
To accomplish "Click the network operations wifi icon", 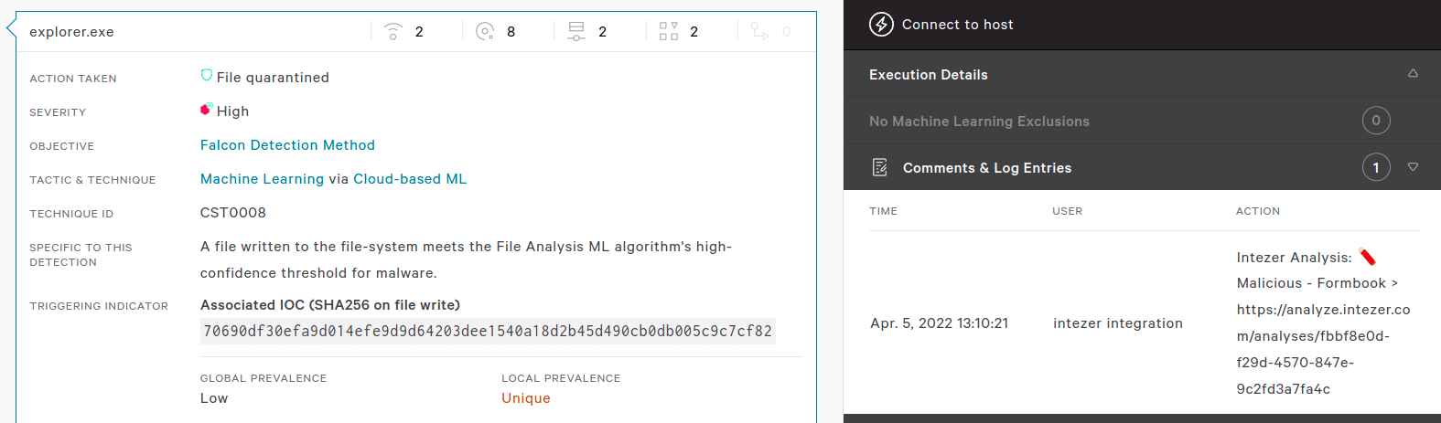I will point(393,31).
